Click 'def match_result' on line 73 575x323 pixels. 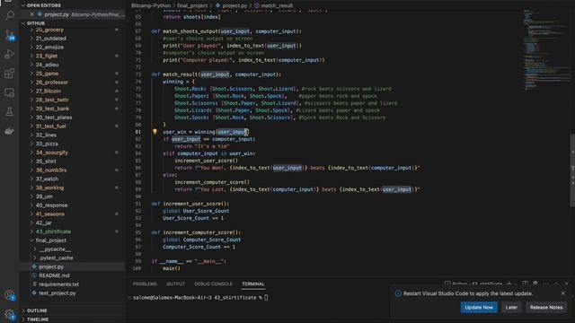click(x=174, y=74)
